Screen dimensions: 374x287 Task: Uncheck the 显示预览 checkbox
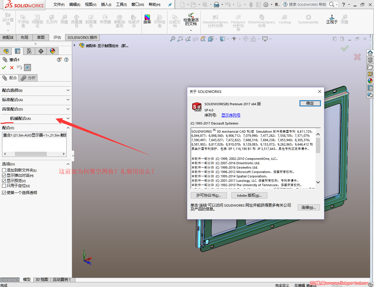[4, 181]
